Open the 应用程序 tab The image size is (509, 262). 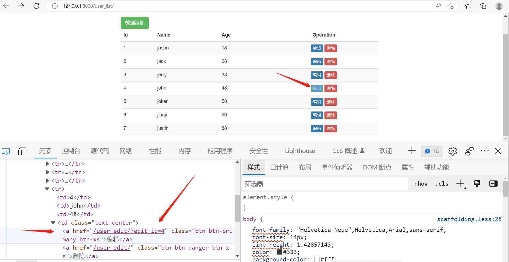[220, 151]
